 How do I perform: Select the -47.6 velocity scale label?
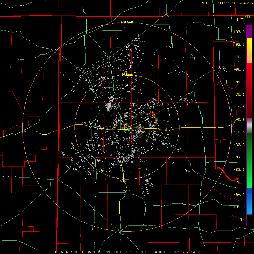[x=239, y=157]
